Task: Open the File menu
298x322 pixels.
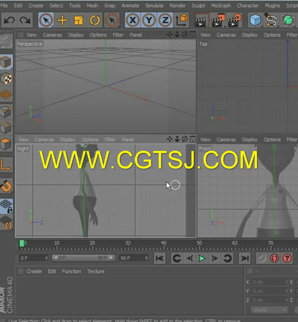Action: 4,6
